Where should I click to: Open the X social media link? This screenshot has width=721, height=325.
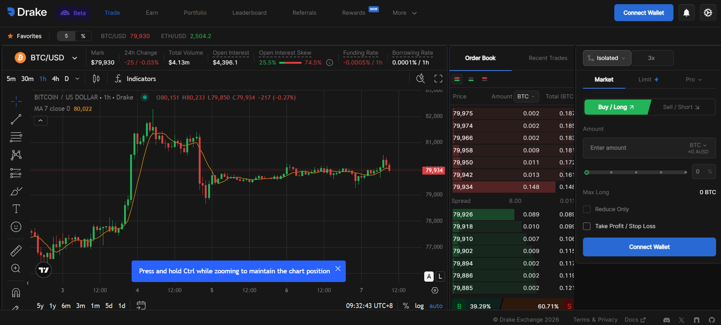pos(681,320)
